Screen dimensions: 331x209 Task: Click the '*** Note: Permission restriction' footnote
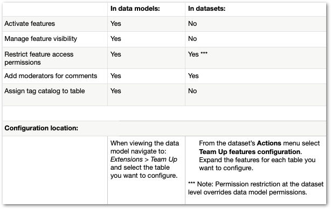[256, 188]
